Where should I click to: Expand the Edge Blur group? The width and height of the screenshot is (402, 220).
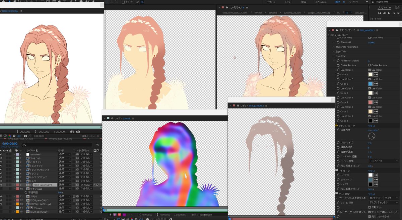click(x=333, y=56)
